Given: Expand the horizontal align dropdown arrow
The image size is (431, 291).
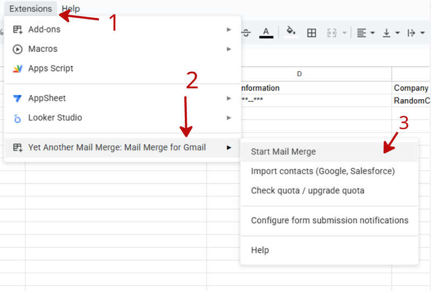Looking at the screenshot, I should tap(372, 33).
